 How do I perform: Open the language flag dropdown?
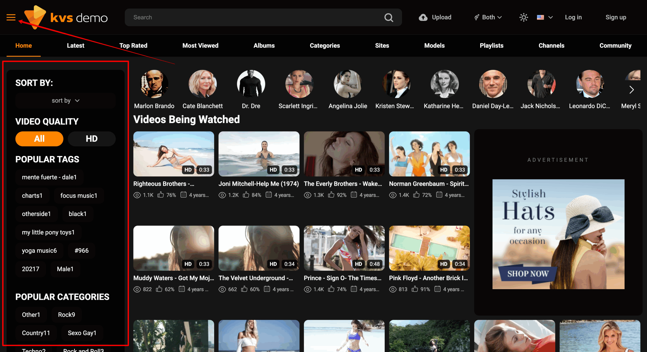pos(545,17)
